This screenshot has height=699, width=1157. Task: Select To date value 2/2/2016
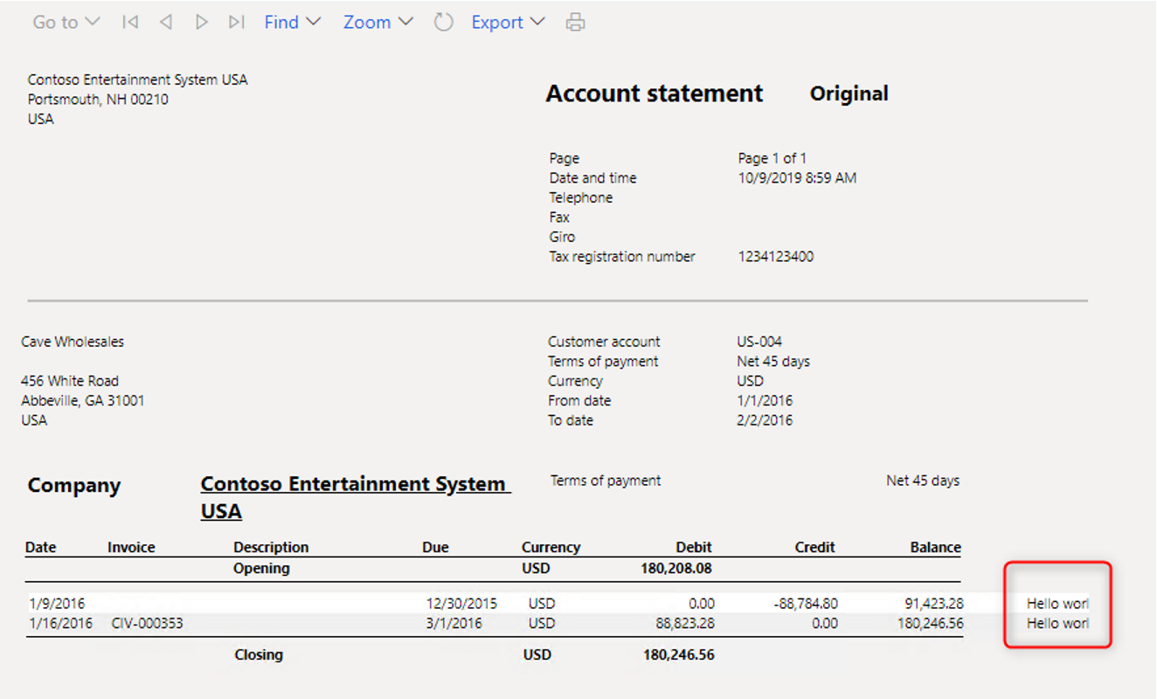(765, 420)
